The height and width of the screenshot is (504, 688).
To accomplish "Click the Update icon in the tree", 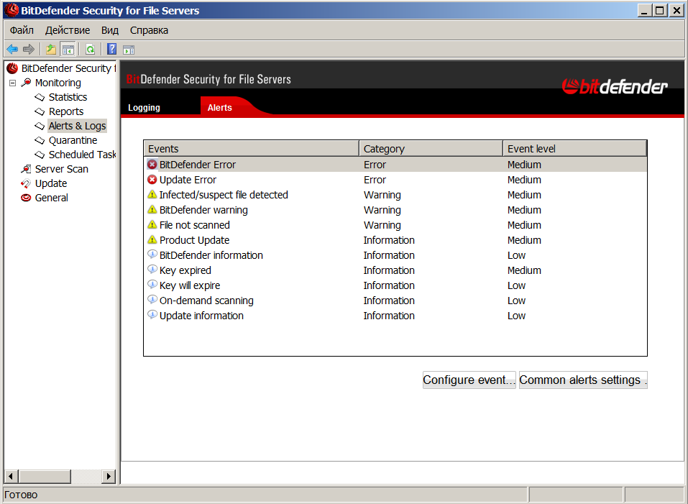I will click(26, 183).
